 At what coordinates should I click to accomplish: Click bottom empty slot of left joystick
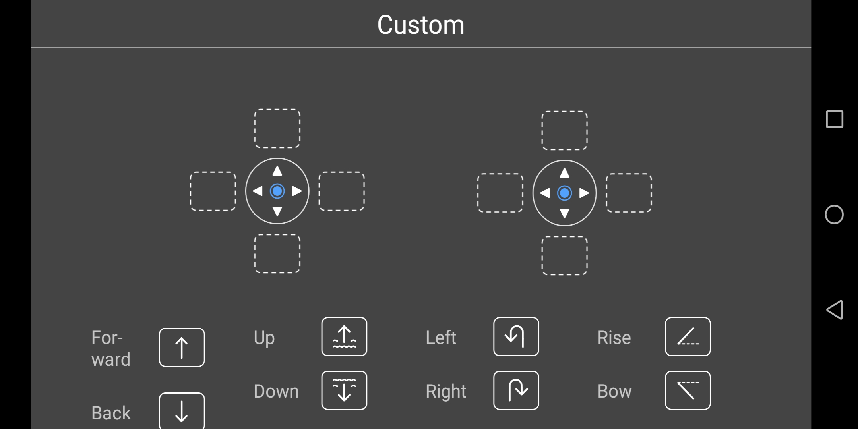(277, 253)
